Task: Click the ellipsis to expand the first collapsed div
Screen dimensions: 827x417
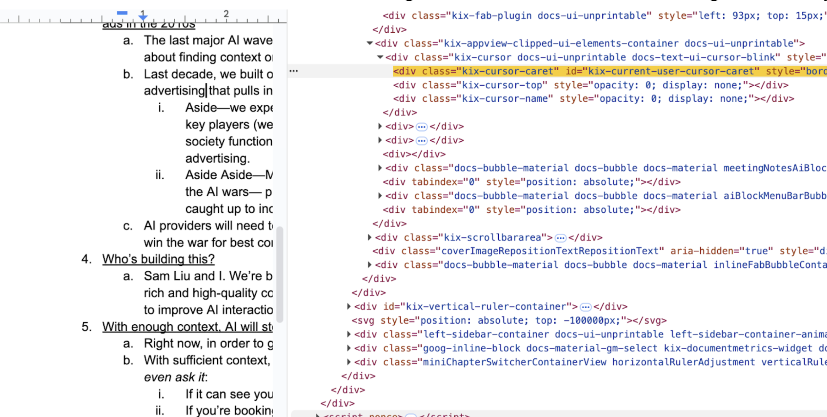Action: (421, 126)
